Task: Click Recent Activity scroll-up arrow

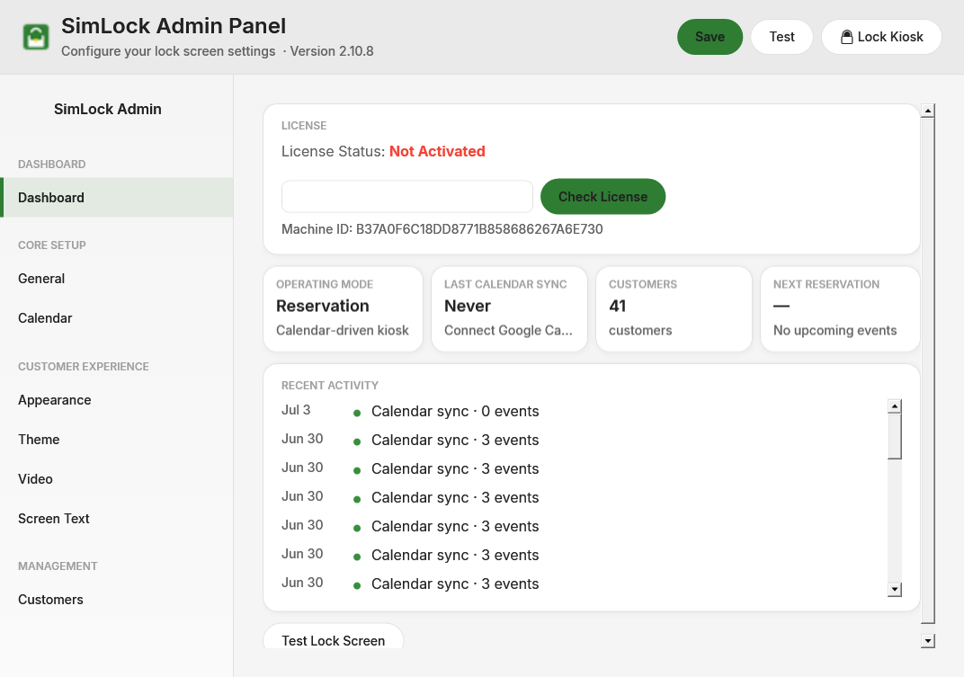Action: 895,405
